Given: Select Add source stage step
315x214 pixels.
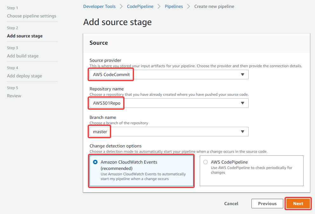Looking at the screenshot, I should 25,36.
